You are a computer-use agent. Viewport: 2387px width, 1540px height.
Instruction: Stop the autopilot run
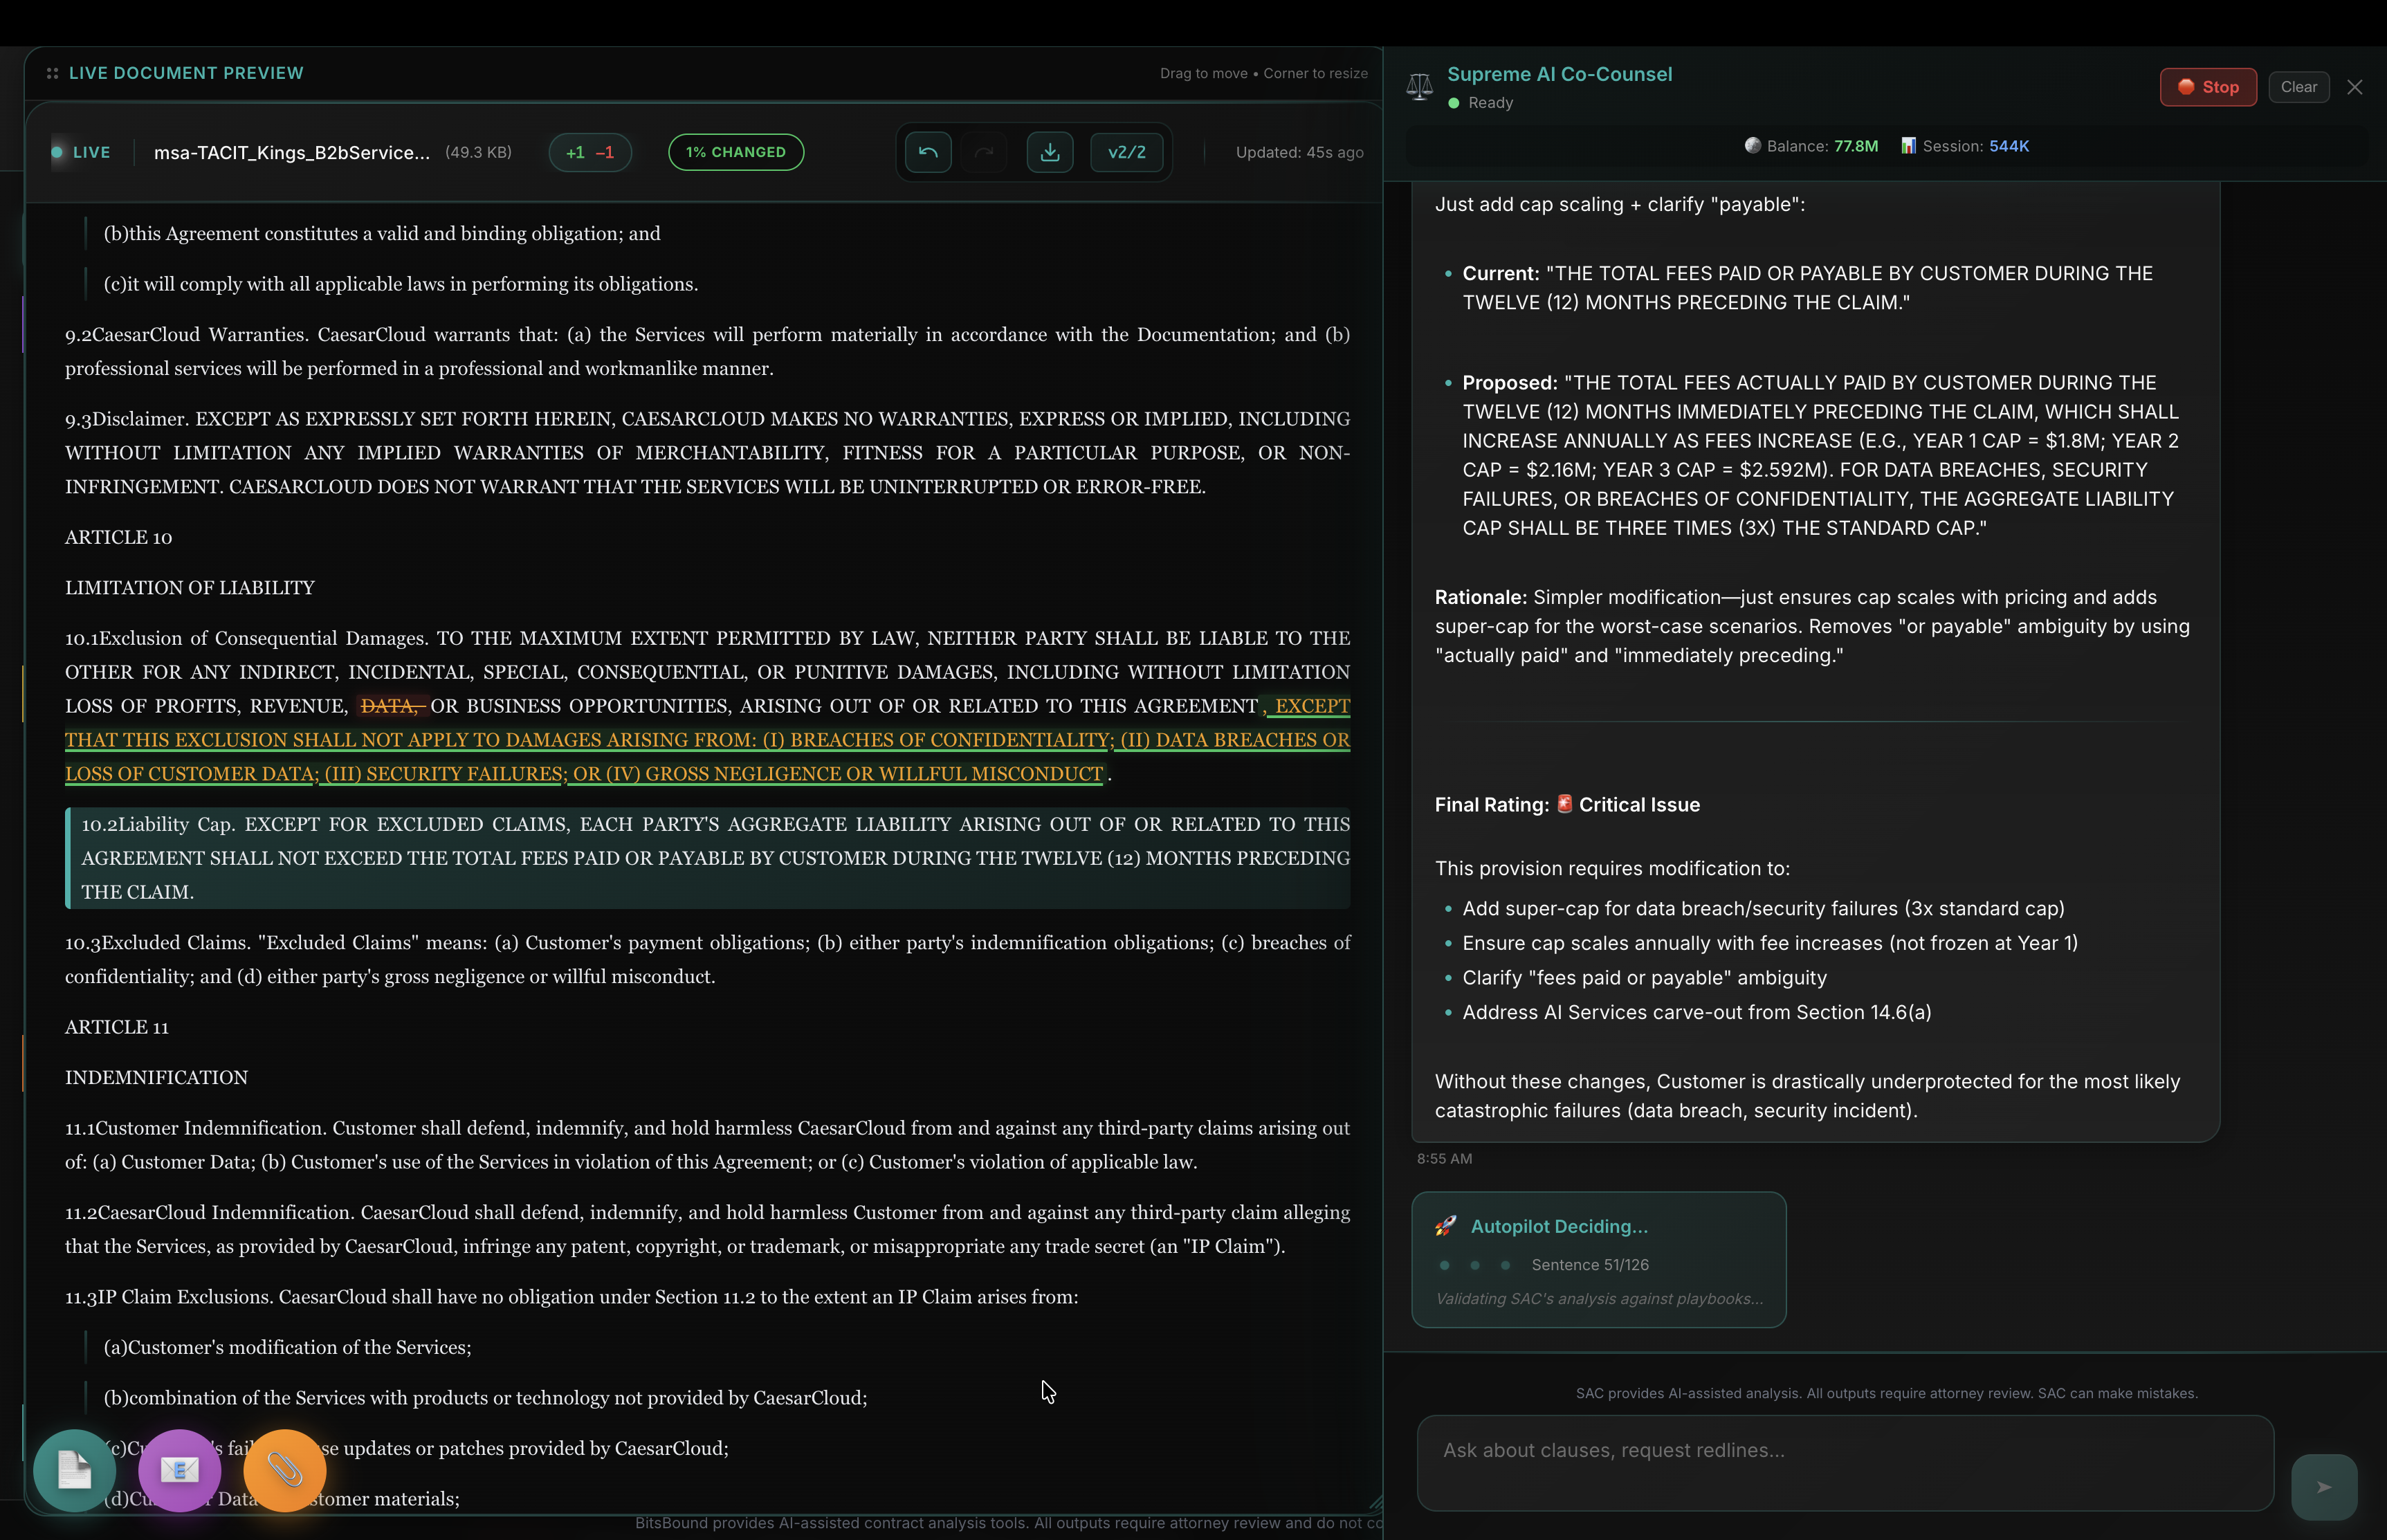pos(2208,87)
